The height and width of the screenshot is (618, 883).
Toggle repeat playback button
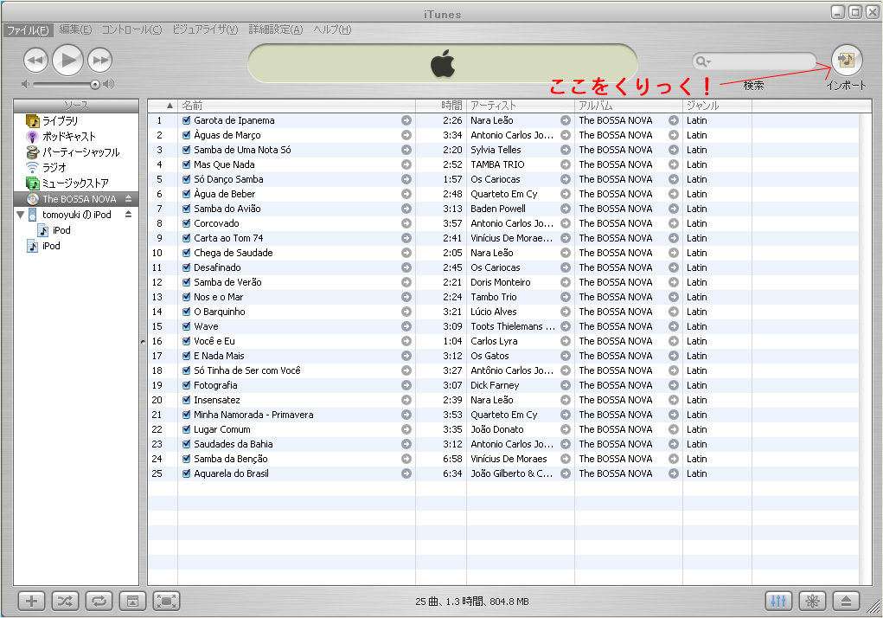tap(99, 601)
